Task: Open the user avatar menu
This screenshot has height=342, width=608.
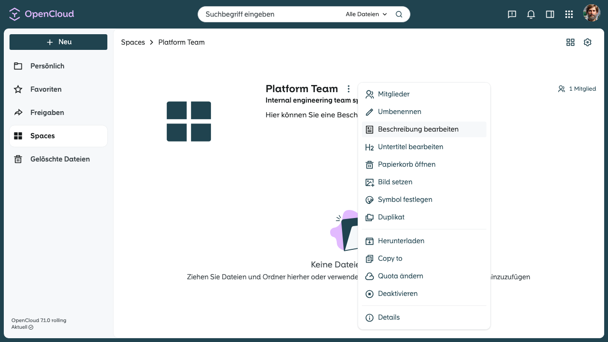Action: (x=592, y=13)
